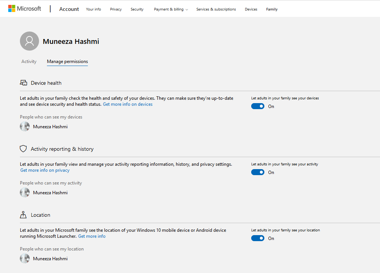Viewport: 380px width, 273px height.
Task: Open Services & subscriptions
Action: coord(216,9)
